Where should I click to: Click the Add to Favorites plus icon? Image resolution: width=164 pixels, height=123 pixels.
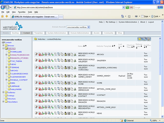(7, 16)
